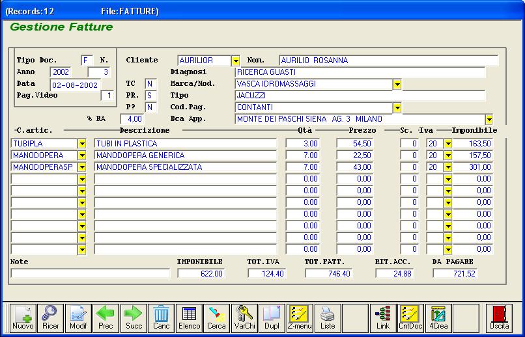Click description TUBI IN PLASTICA
The height and width of the screenshot is (337, 525).
tap(186, 144)
